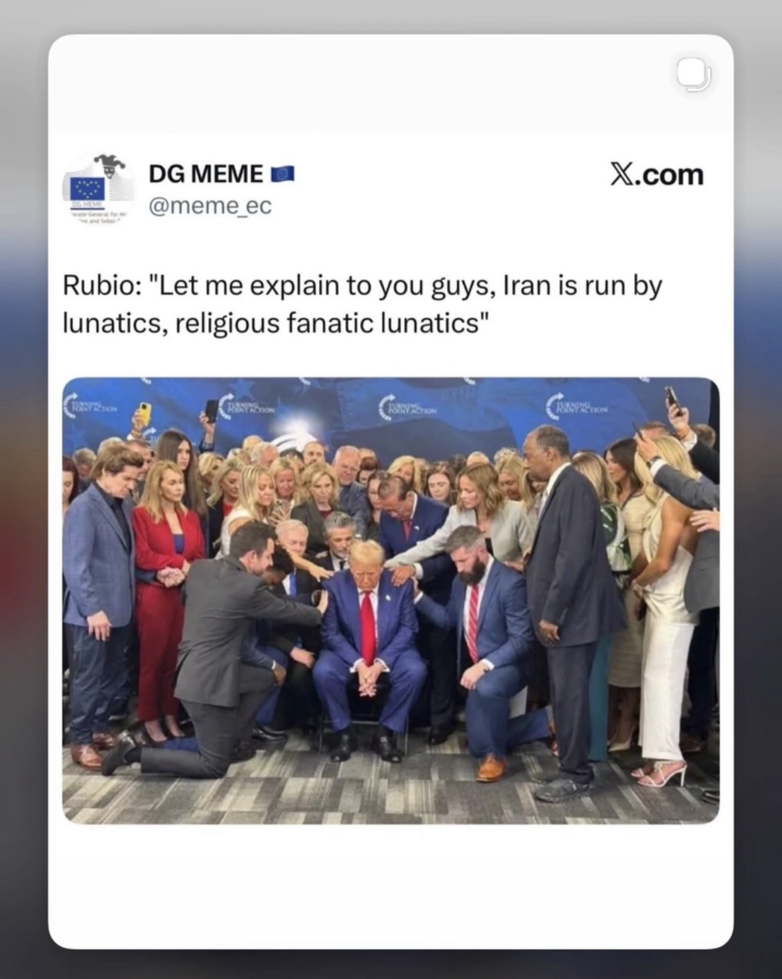Image resolution: width=782 pixels, height=979 pixels.
Task: Open the @meme_ec handle
Action: 210,206
